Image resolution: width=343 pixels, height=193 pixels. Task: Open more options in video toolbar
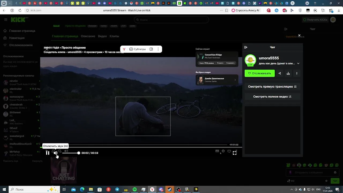[x=158, y=49]
